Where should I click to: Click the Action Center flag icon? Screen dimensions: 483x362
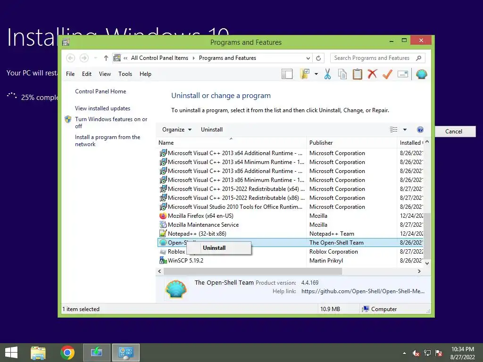[439, 353]
